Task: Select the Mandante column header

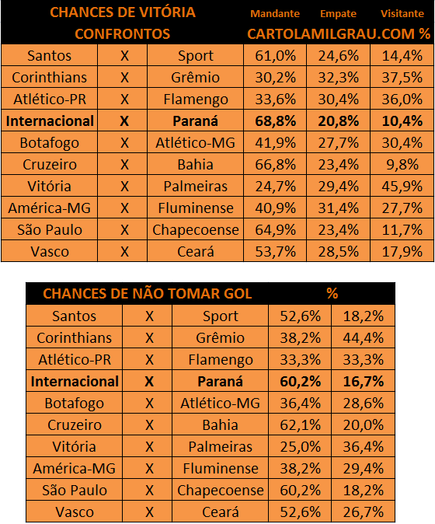Action: pos(275,14)
